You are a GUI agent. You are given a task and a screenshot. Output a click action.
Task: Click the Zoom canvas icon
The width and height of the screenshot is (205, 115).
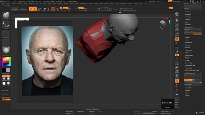point(177,25)
